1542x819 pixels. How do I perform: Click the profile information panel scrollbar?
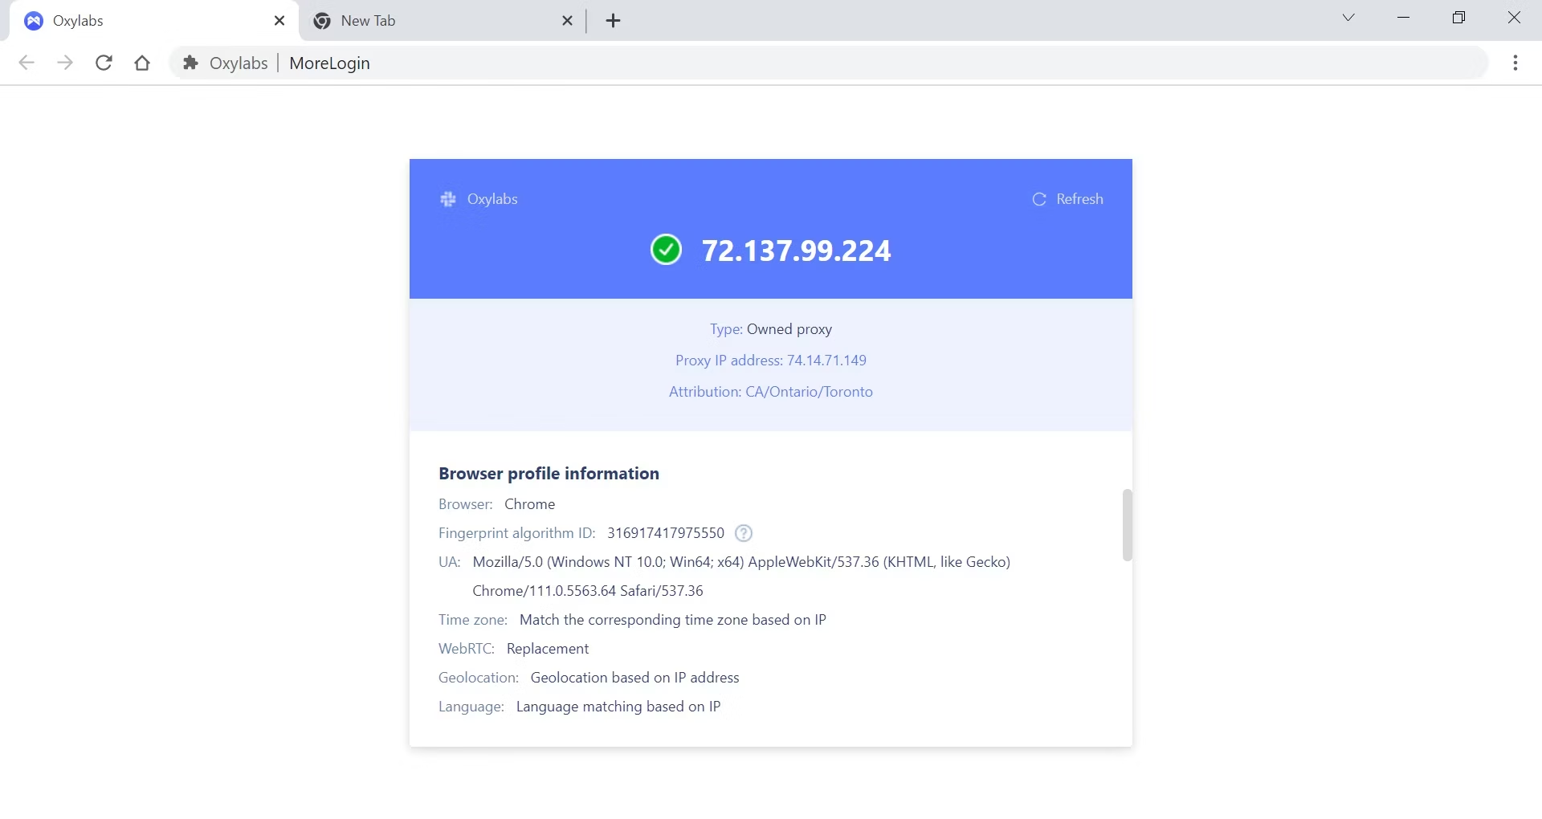(x=1127, y=524)
